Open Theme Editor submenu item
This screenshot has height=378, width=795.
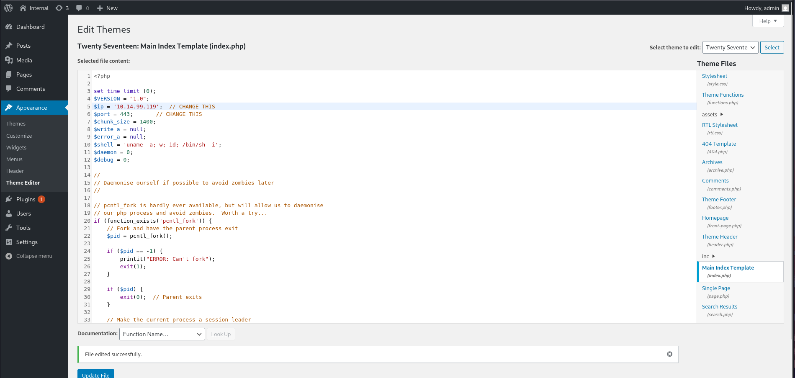(23, 183)
